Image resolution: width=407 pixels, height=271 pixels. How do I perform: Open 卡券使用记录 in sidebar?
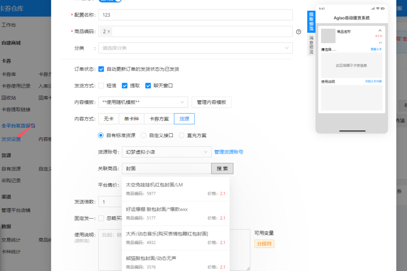pyautogui.click(x=16, y=86)
